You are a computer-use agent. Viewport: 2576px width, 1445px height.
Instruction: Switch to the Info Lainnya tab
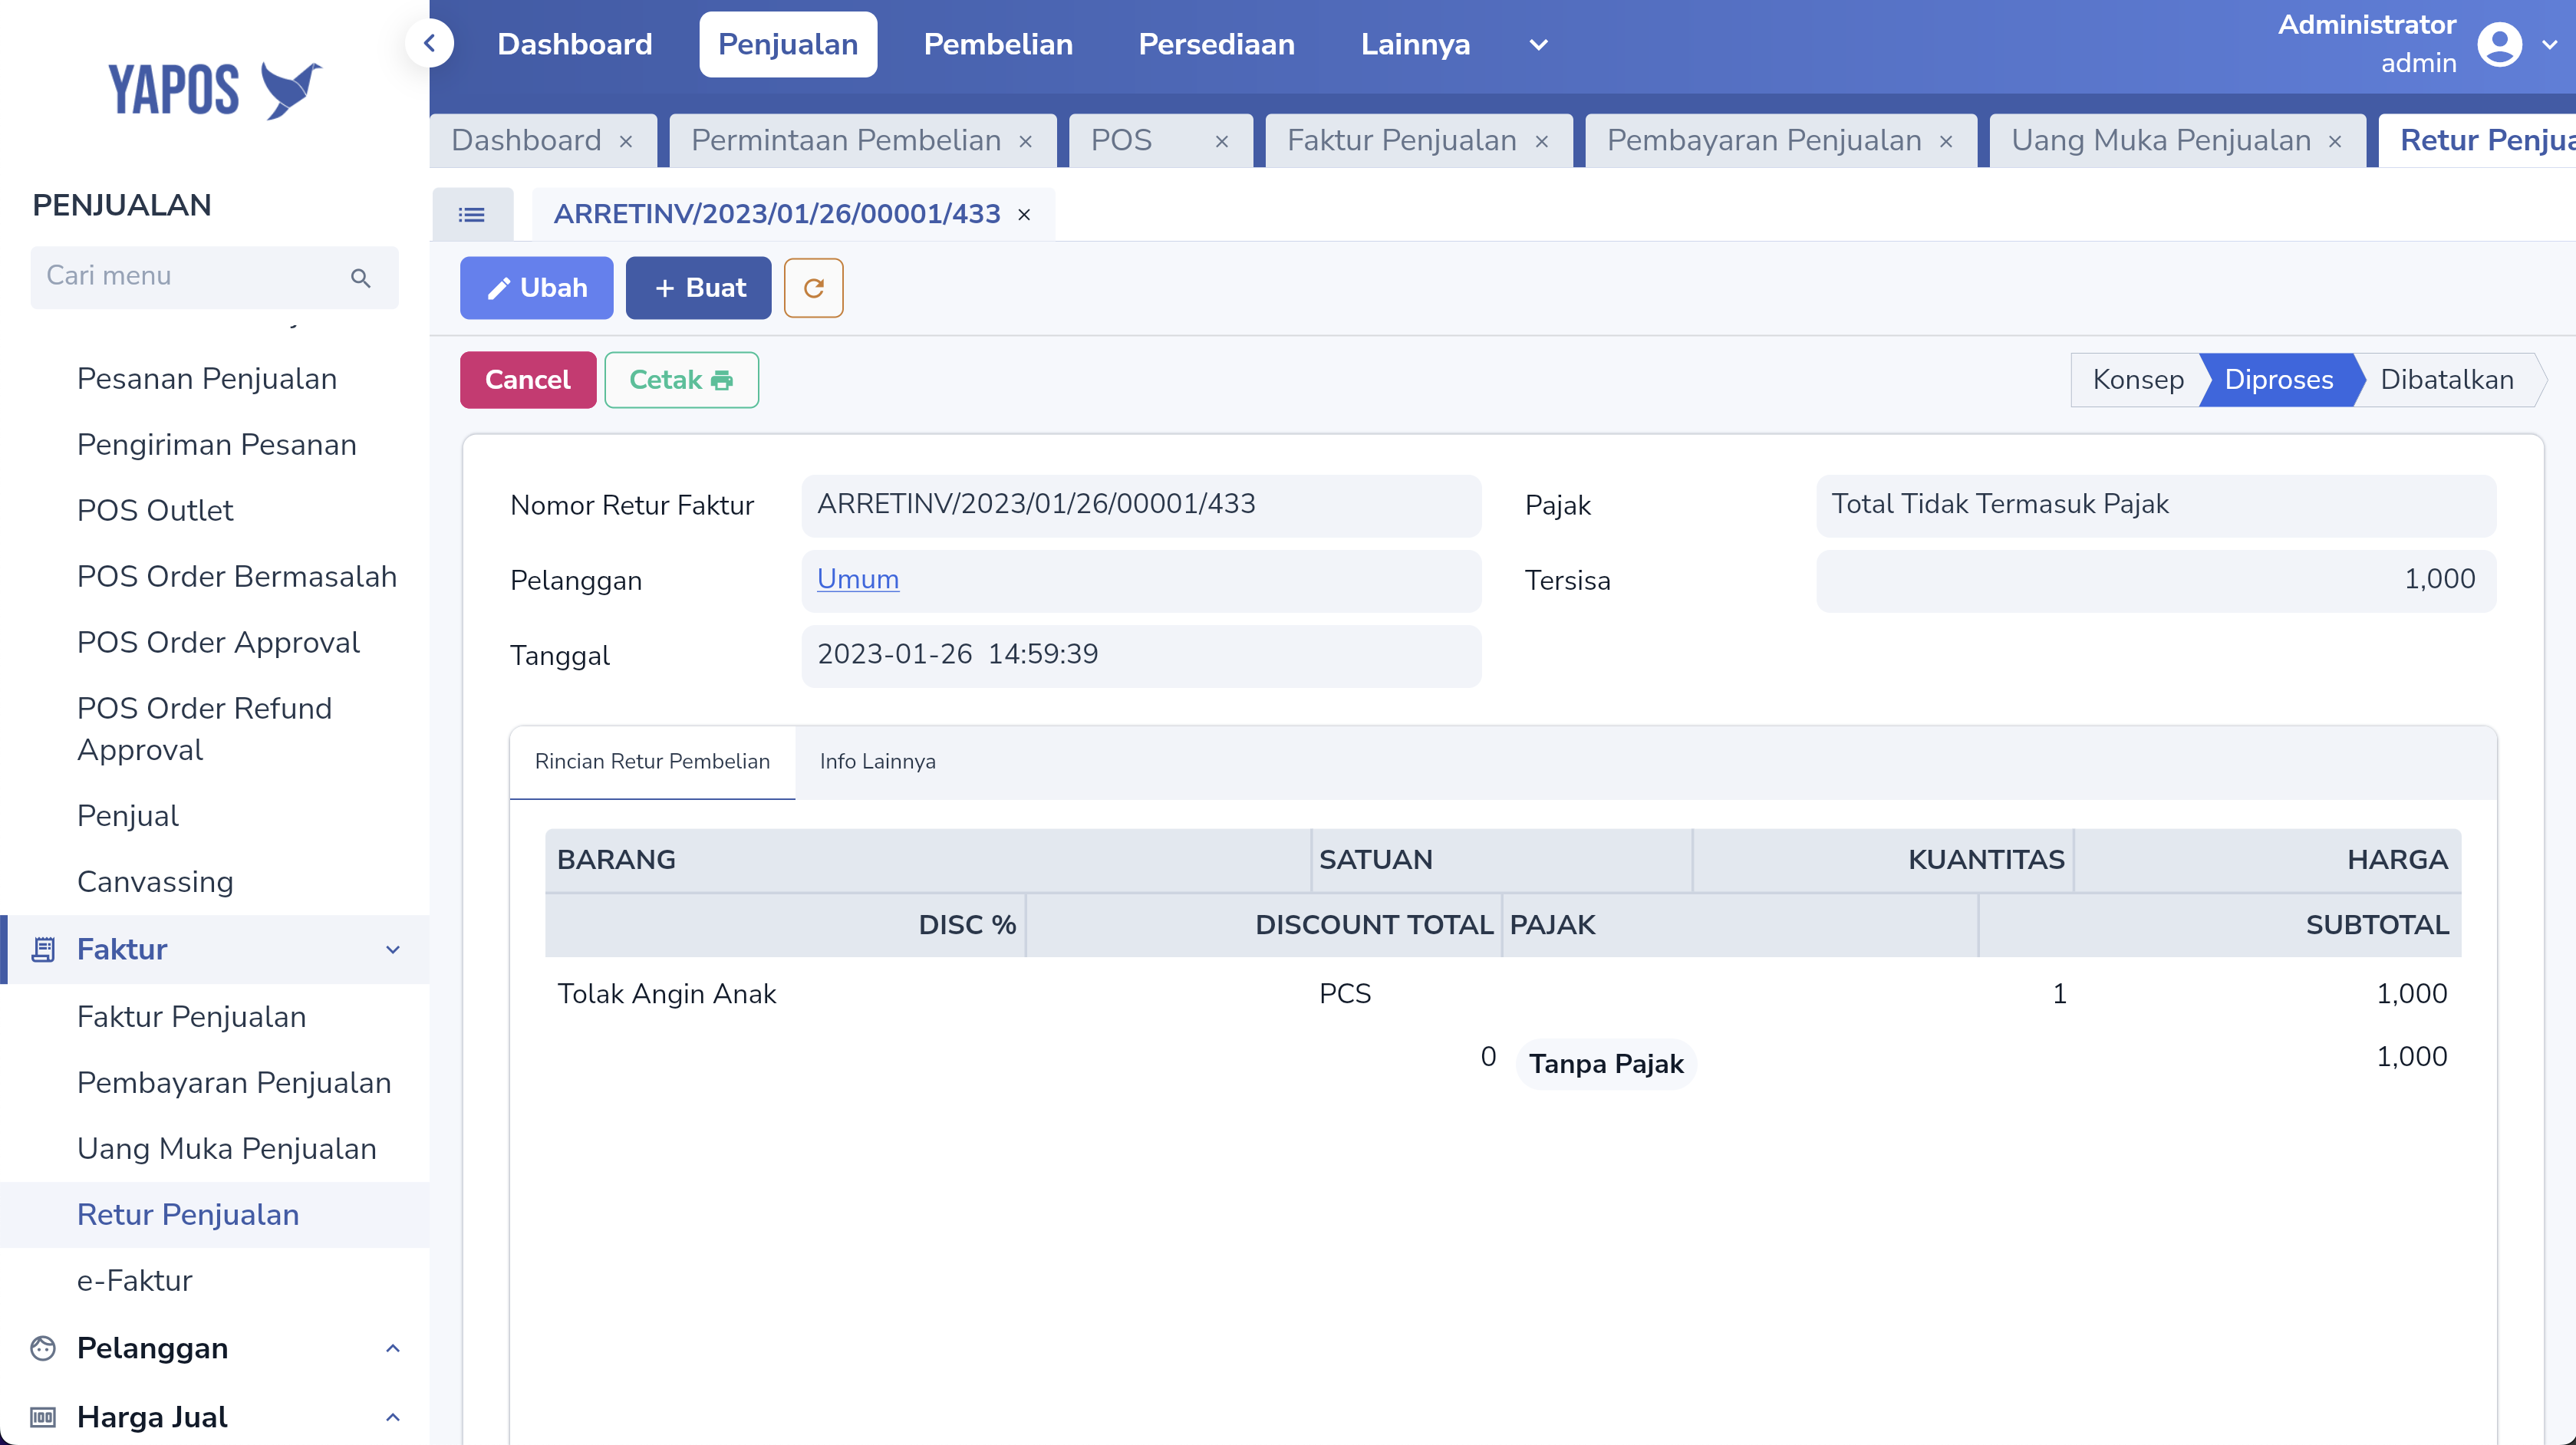click(x=878, y=762)
